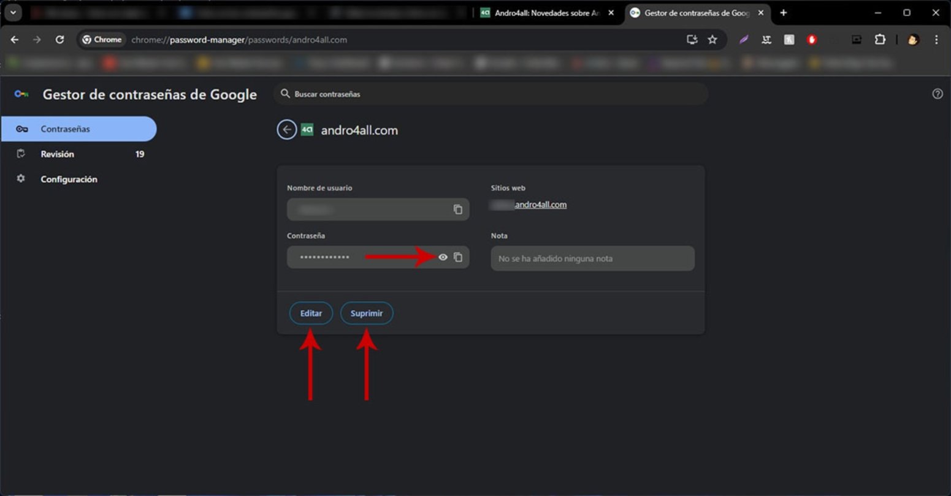The height and width of the screenshot is (496, 951).
Task: Reload the page
Action: click(59, 40)
